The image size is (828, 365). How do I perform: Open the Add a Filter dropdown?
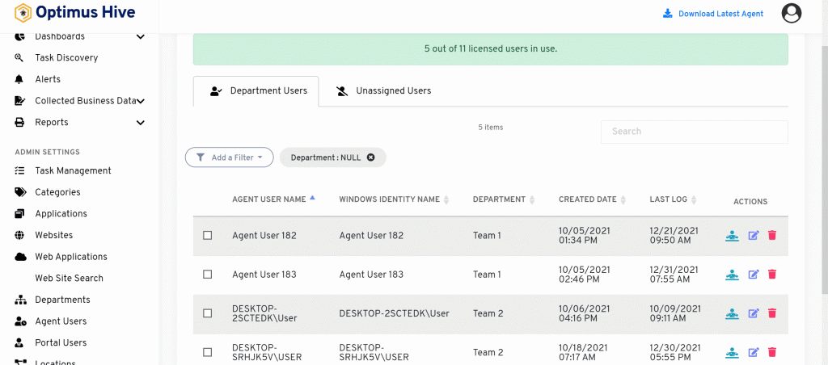[229, 157]
